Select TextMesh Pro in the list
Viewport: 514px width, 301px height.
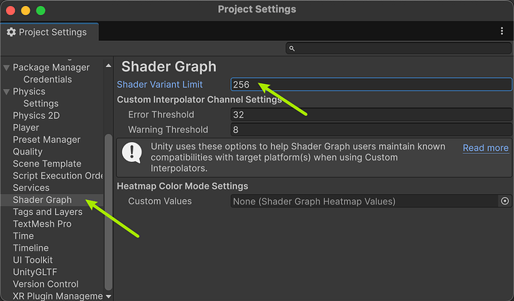42,224
